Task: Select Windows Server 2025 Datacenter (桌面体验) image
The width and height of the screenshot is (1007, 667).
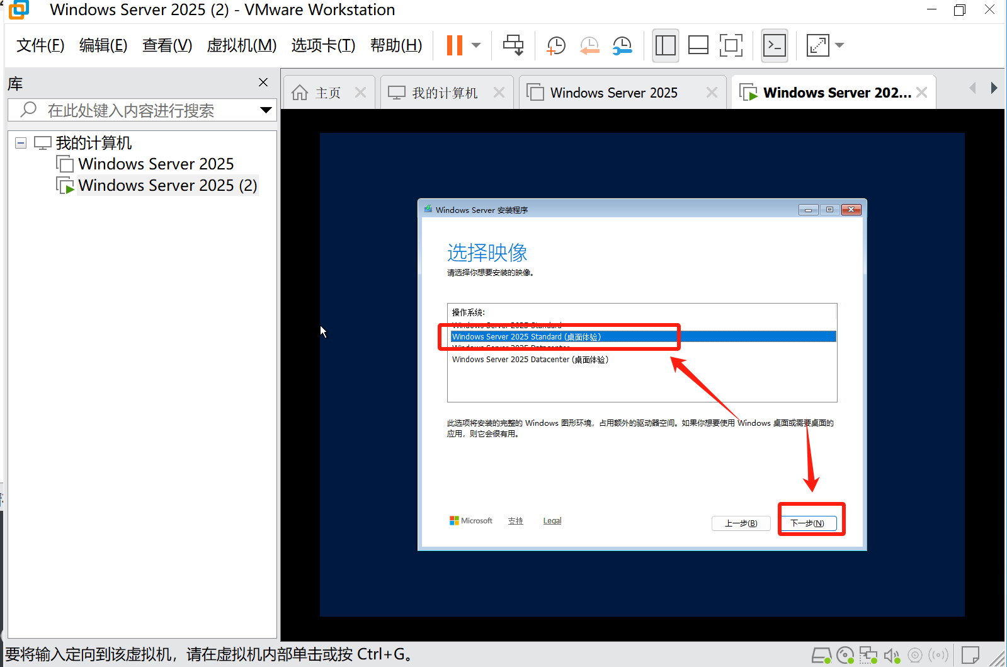Action: click(x=530, y=360)
